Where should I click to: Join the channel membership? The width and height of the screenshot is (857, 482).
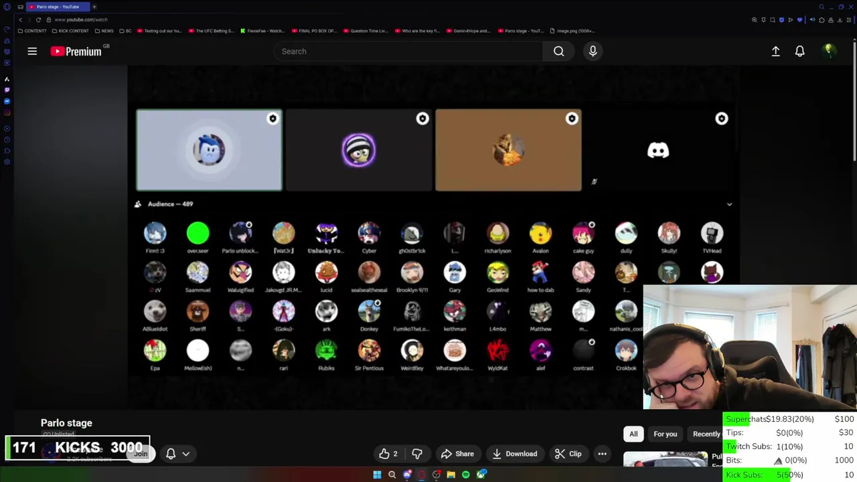[x=141, y=454]
